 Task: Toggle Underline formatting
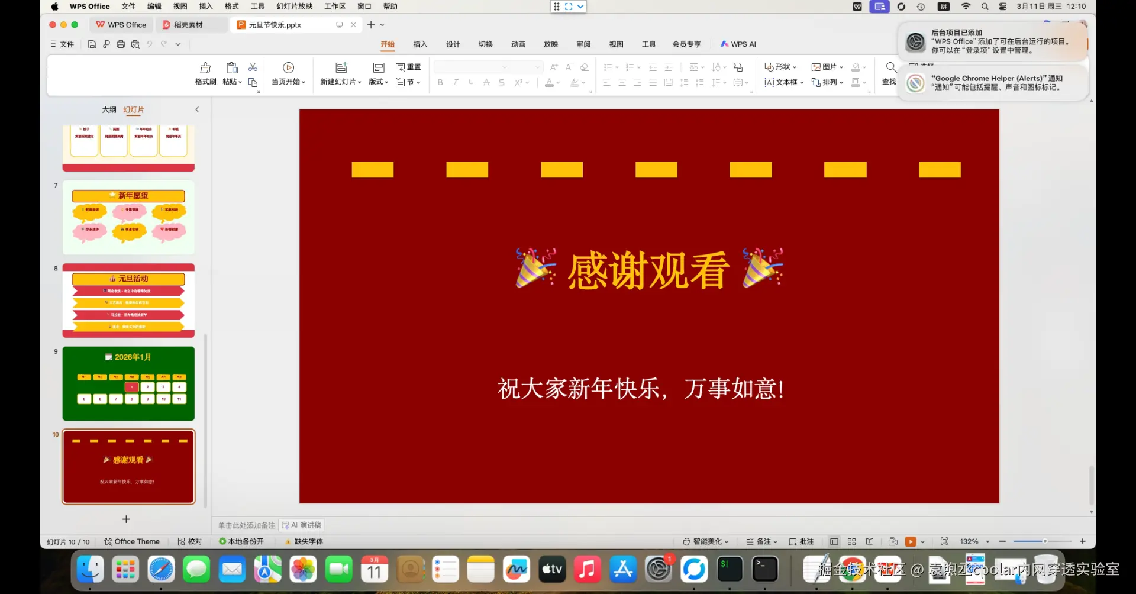click(471, 83)
